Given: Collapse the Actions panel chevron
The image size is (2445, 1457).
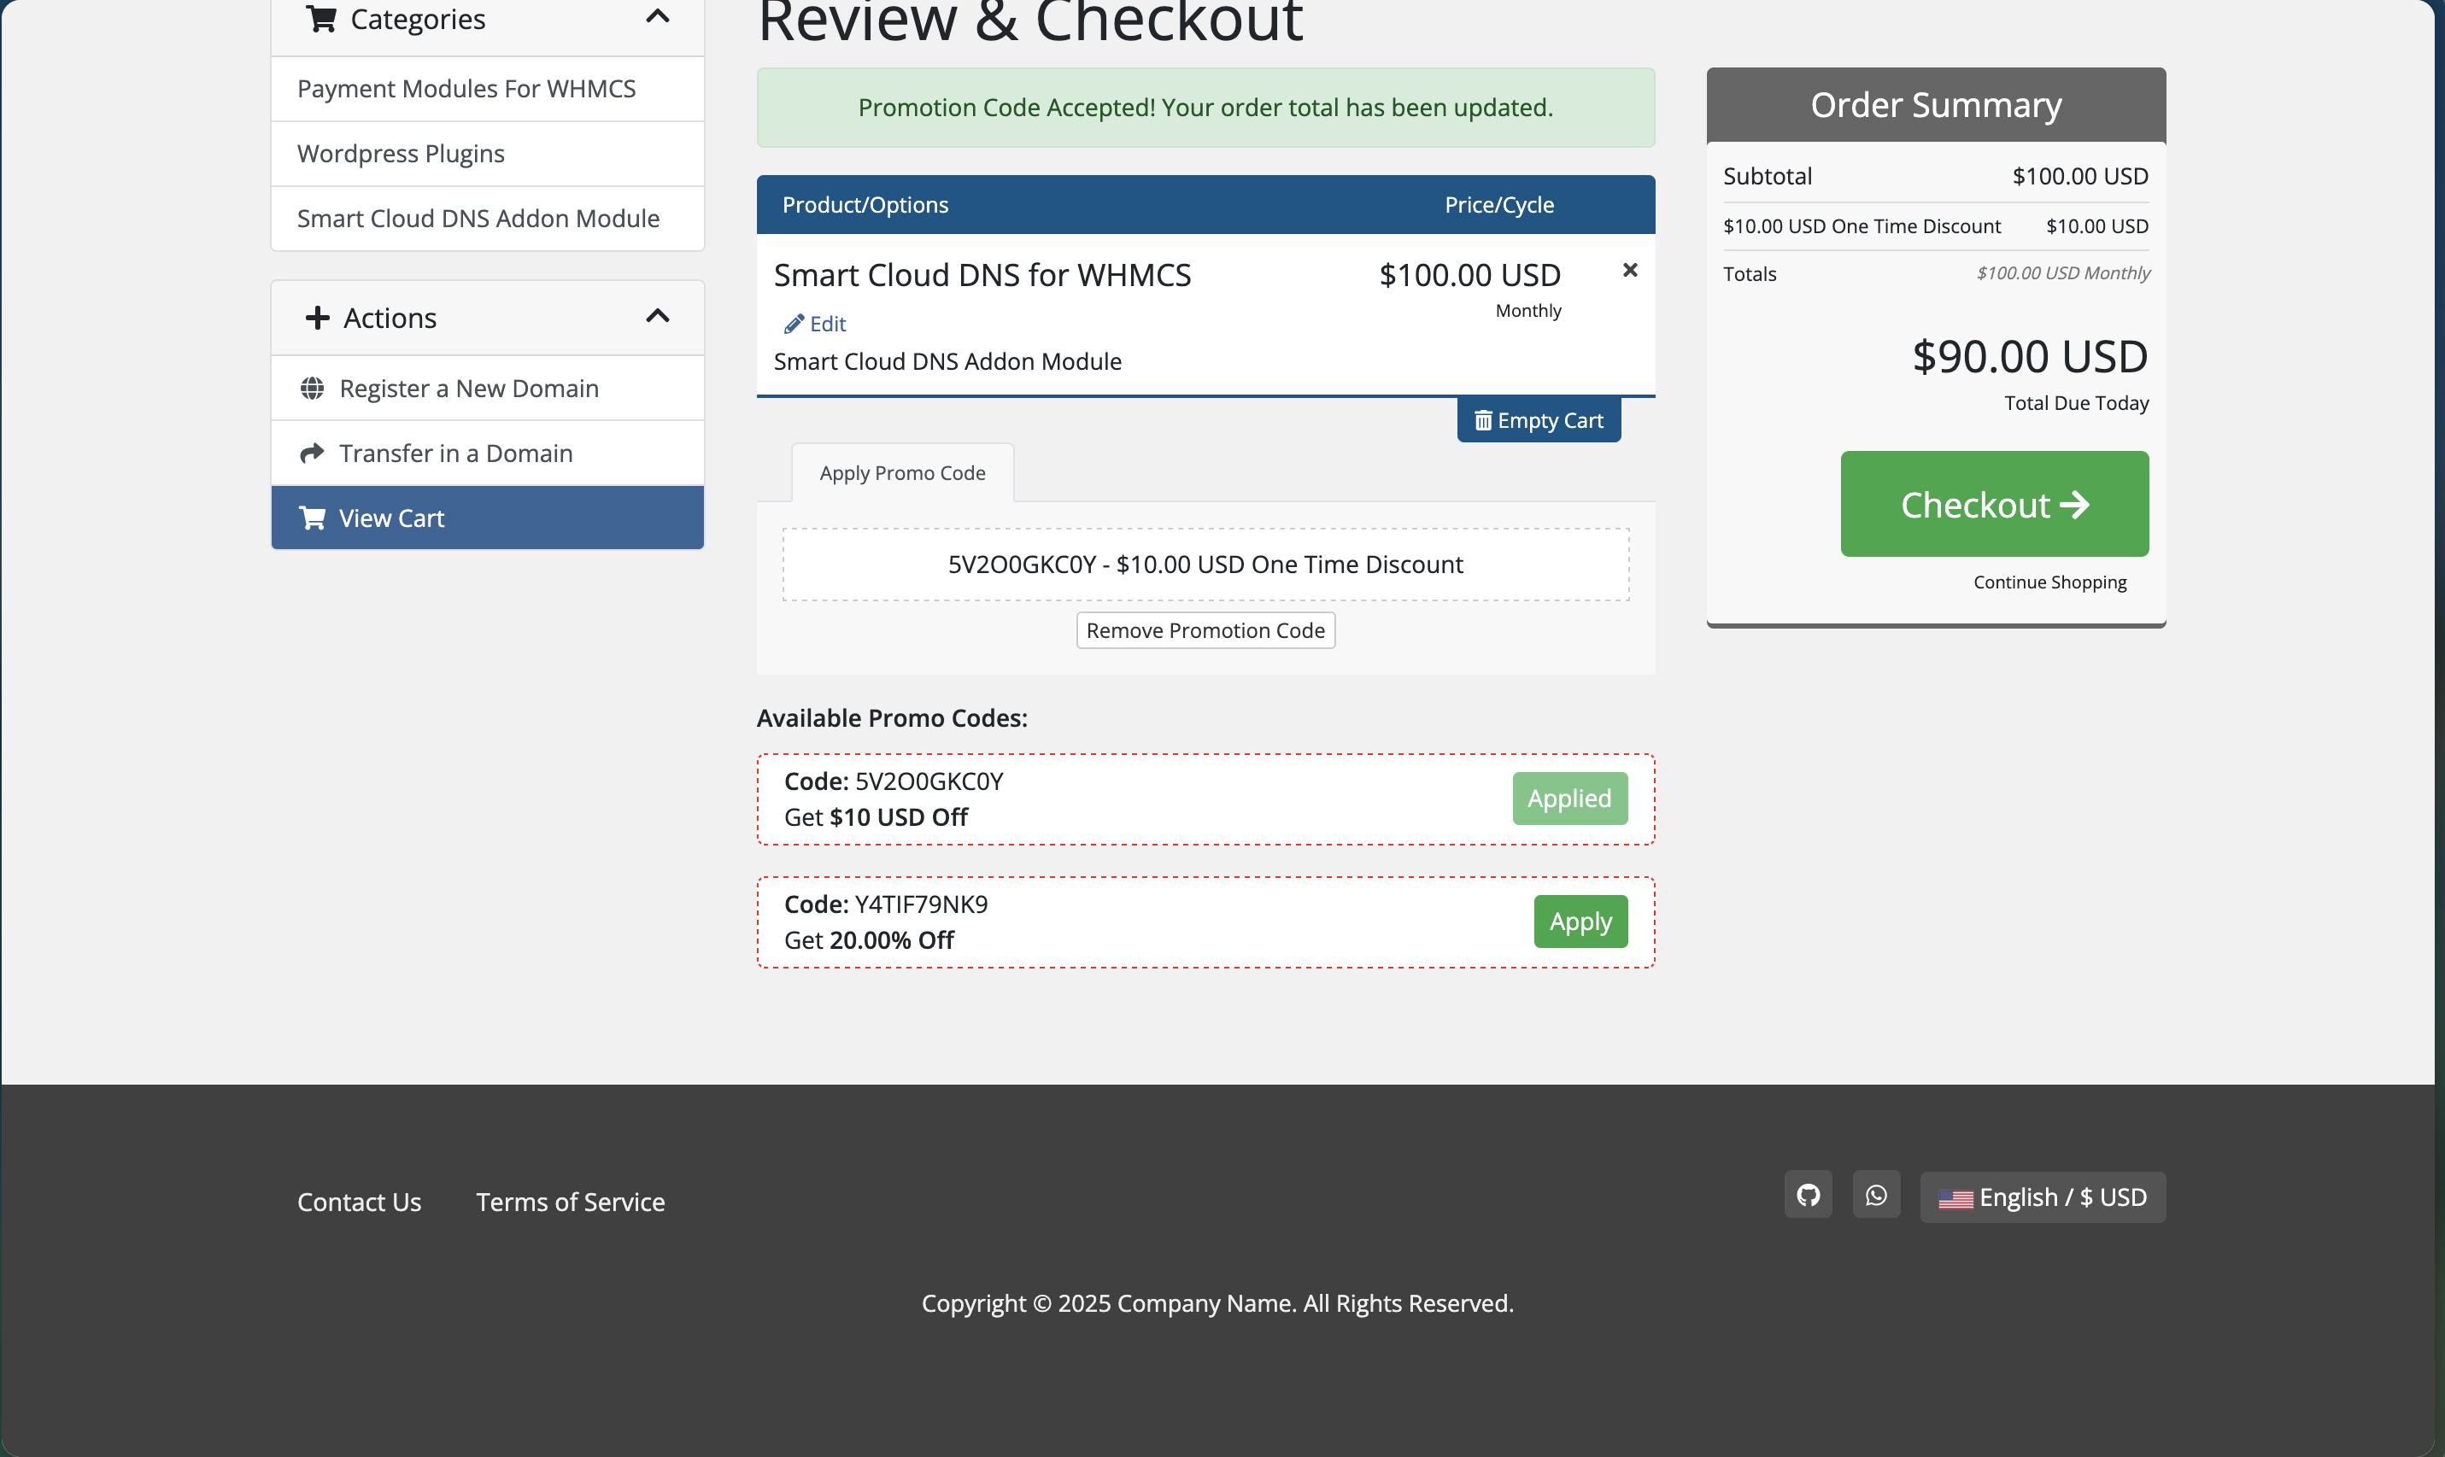Looking at the screenshot, I should tap(657, 316).
